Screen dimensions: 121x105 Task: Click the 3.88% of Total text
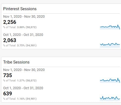(x=20, y=27)
